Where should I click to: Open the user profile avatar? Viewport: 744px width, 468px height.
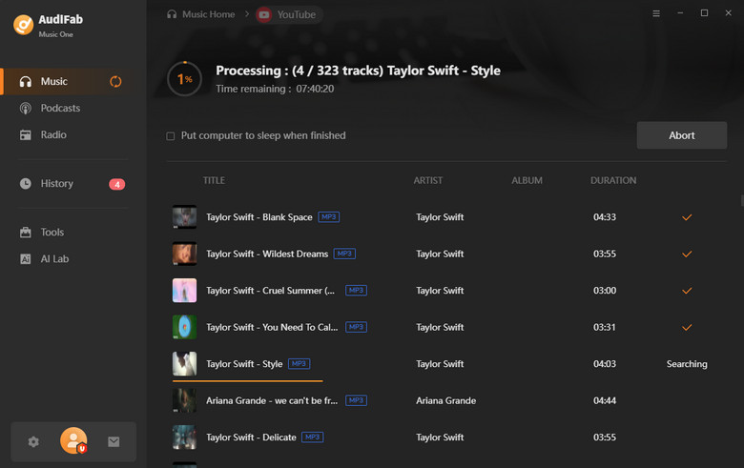click(73, 440)
